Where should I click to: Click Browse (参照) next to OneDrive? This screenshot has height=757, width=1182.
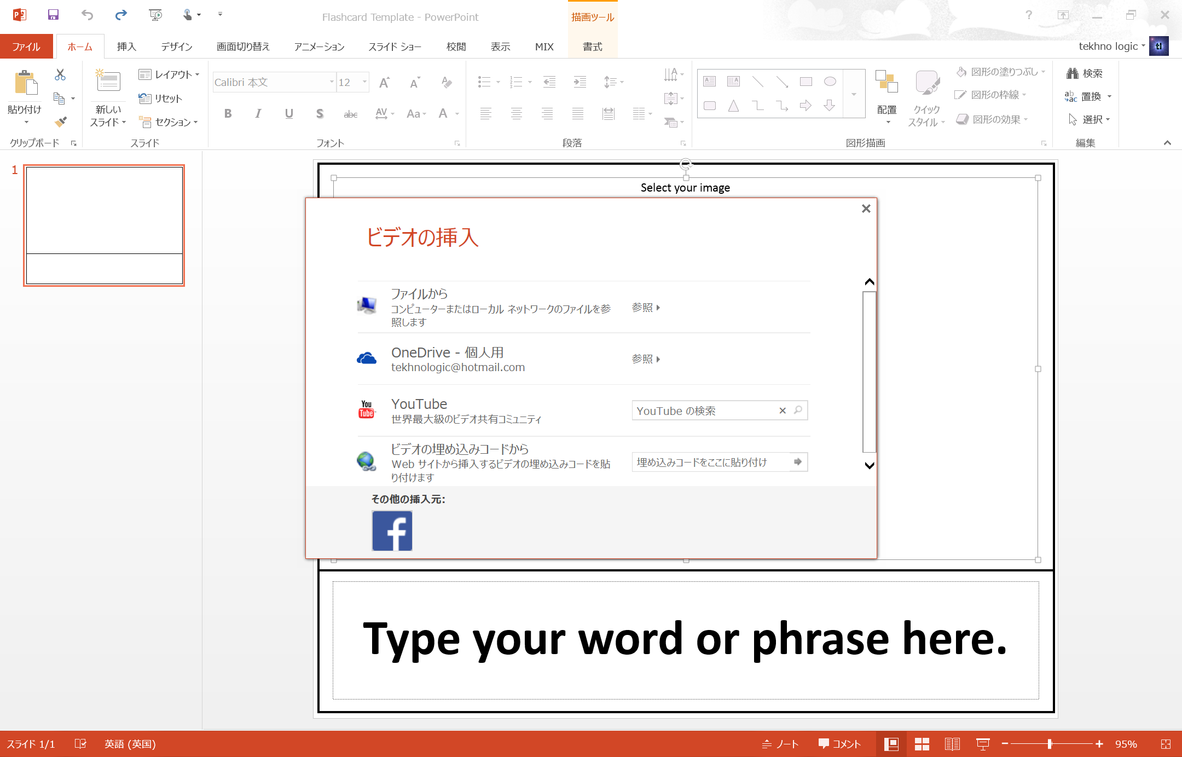(646, 359)
